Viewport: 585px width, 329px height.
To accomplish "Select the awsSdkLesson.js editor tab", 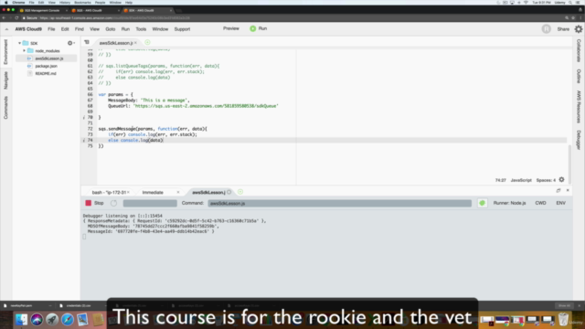I will 116,43.
